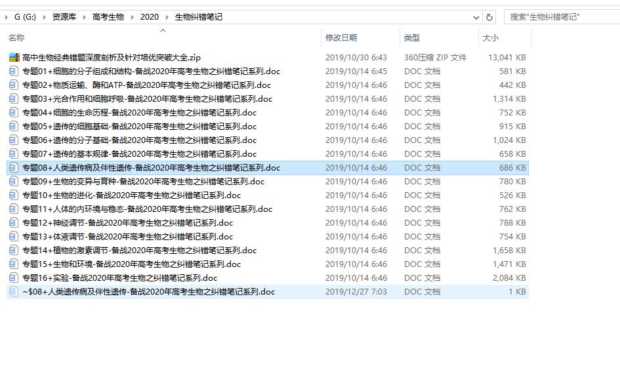This screenshot has width=620, height=389.
Task: Select file name 专题07+遗传的基本规律 doc
Action: pyautogui.click(x=139, y=154)
